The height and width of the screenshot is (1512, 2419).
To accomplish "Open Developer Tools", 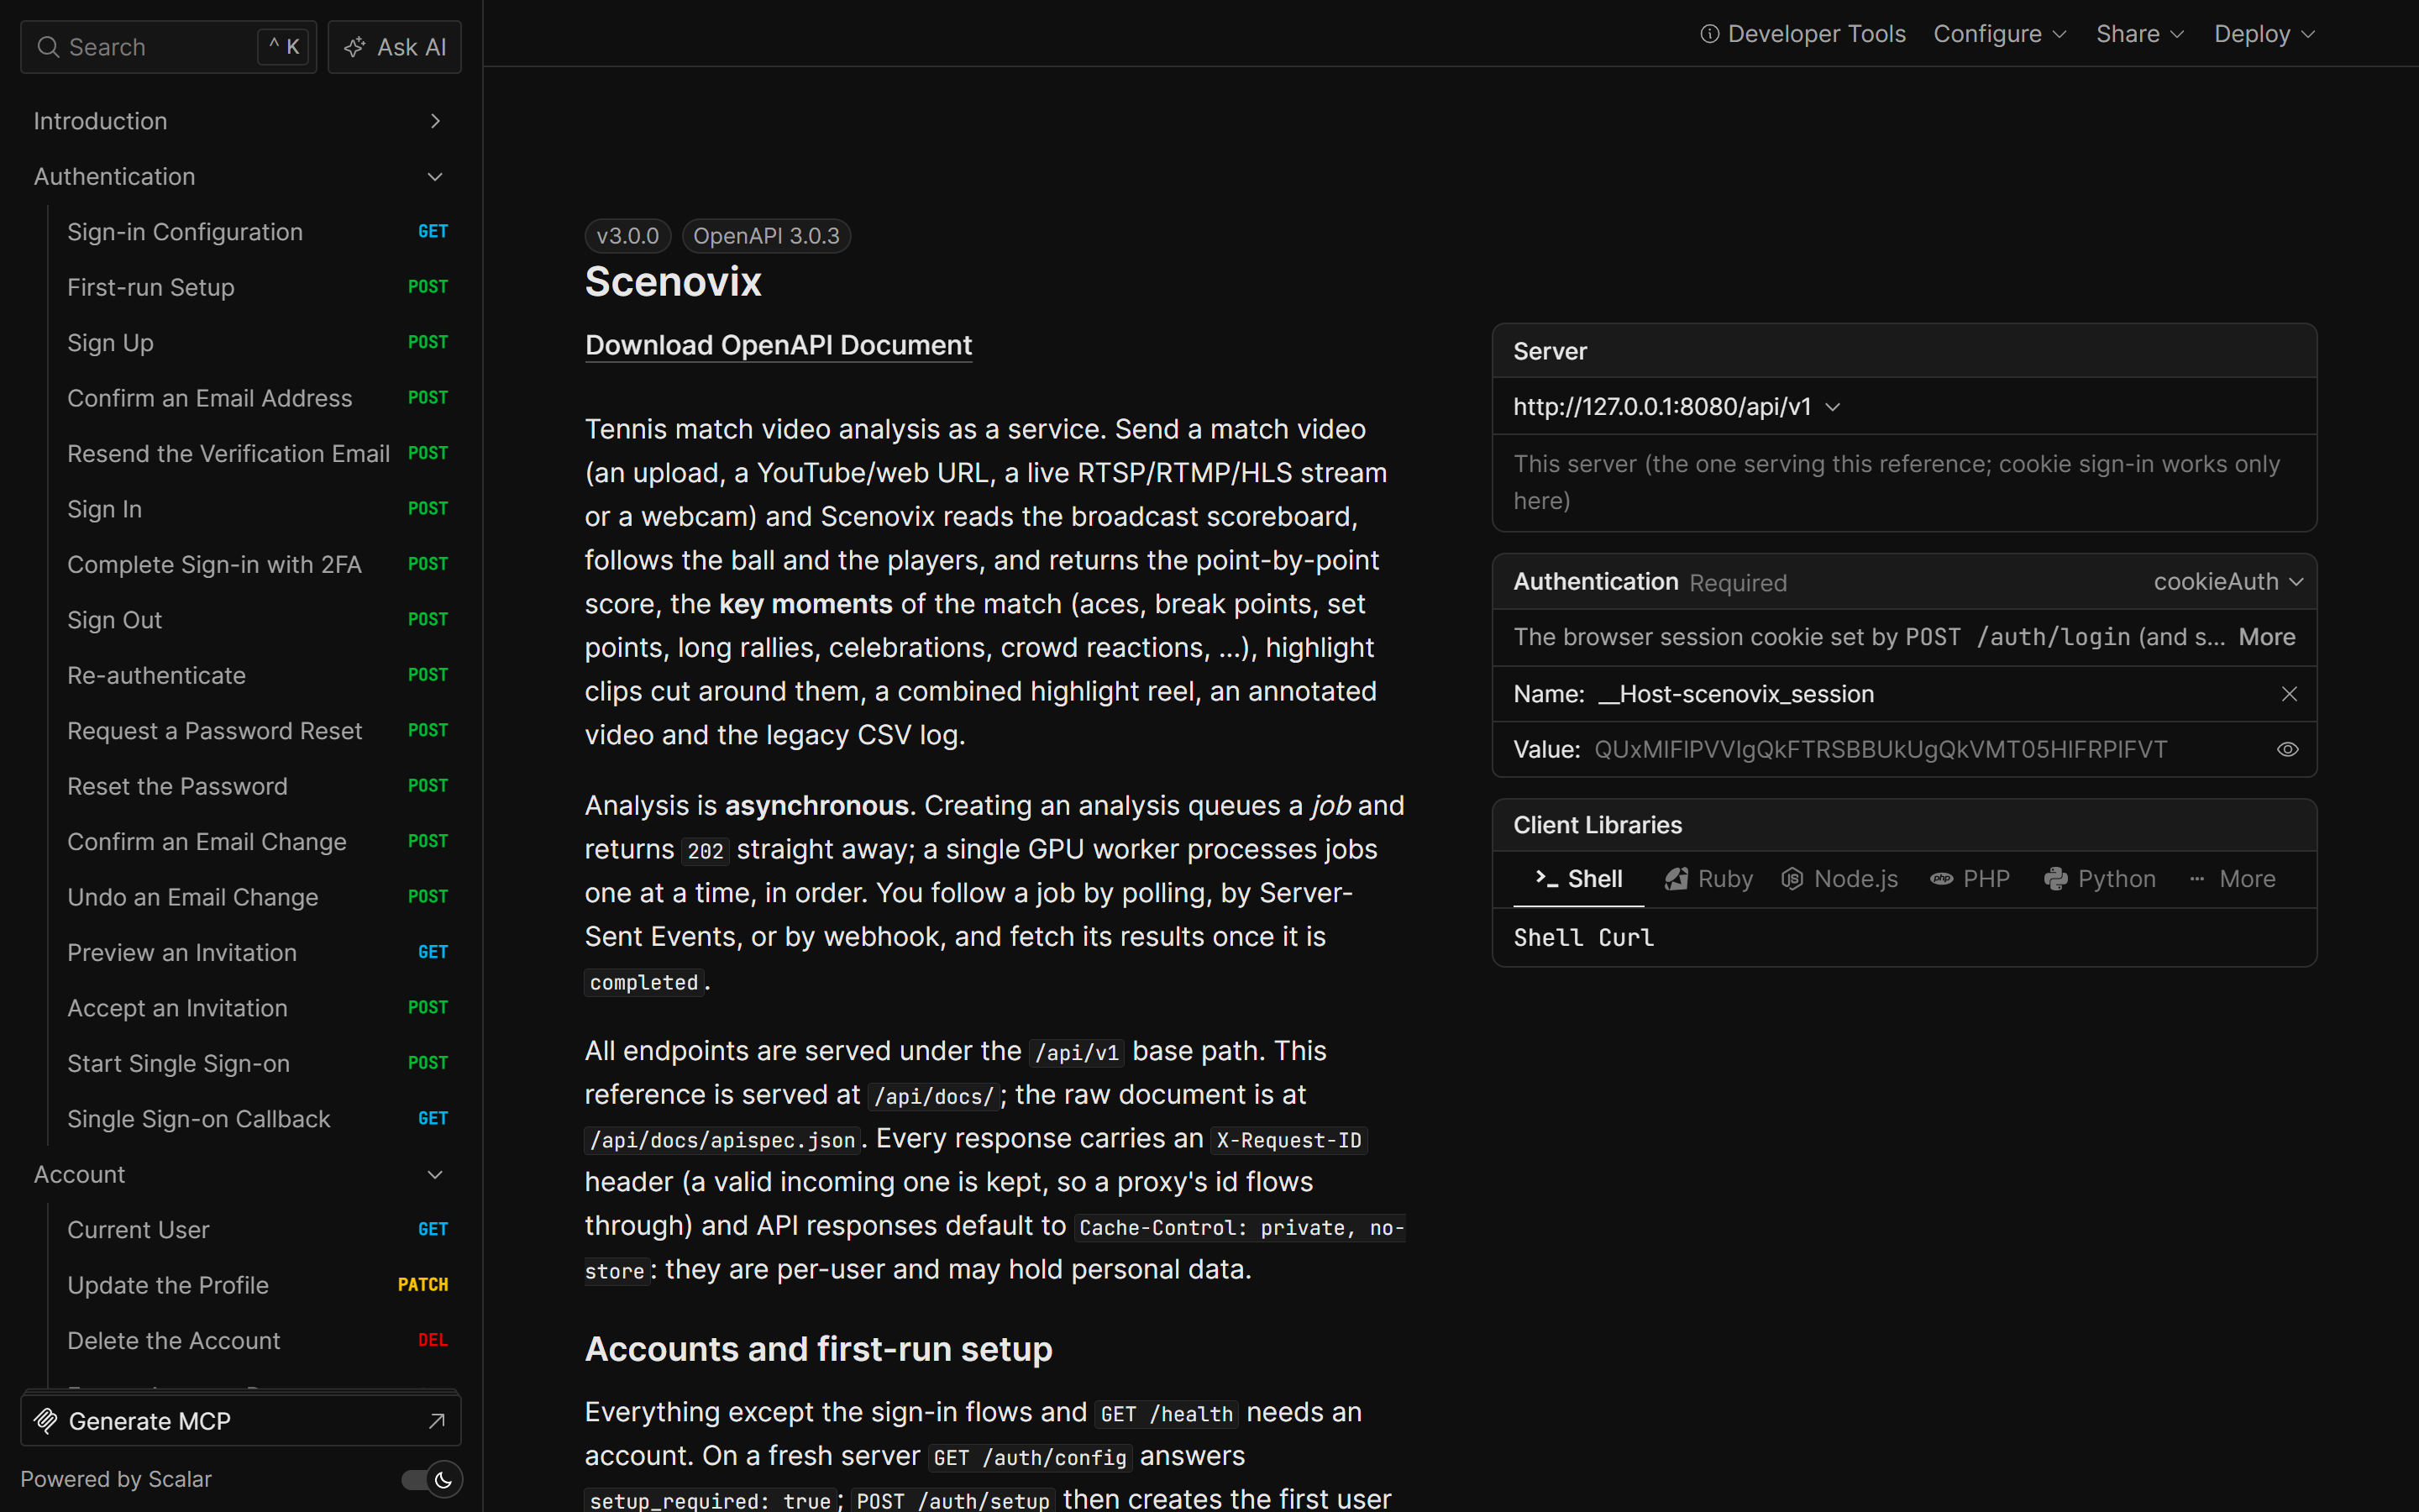I will (1802, 34).
